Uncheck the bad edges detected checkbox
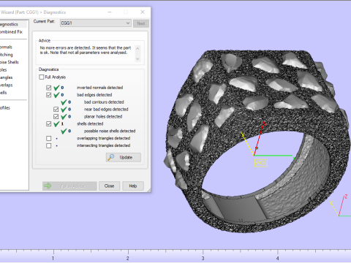 click(48, 95)
